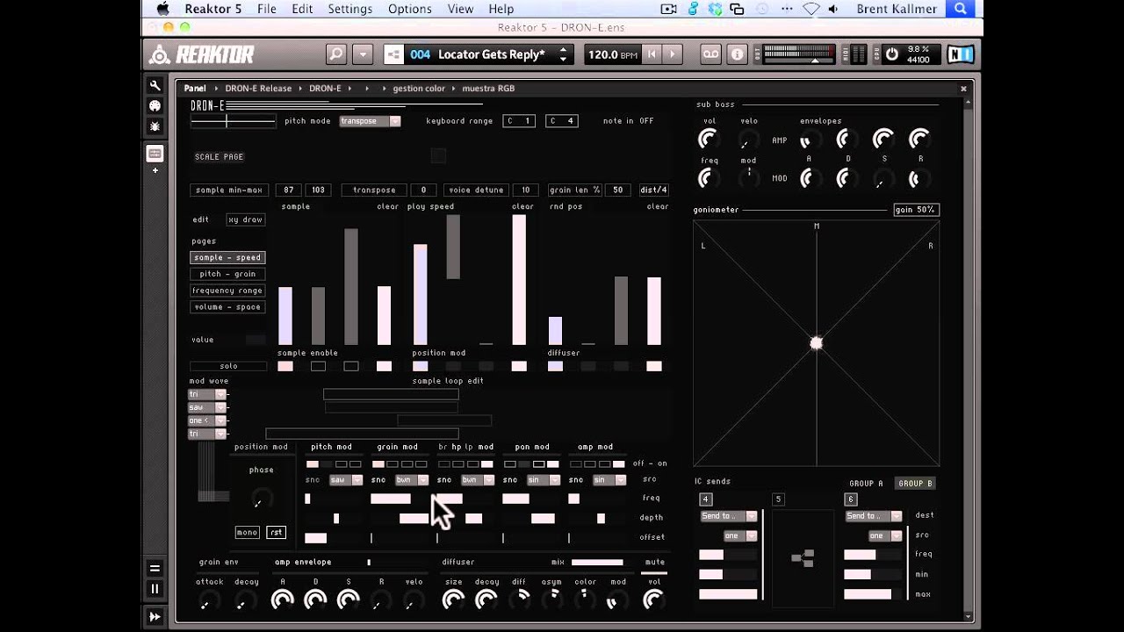Toggle the audio power icon in toolbar
This screenshot has width=1124, height=632.
(x=891, y=54)
